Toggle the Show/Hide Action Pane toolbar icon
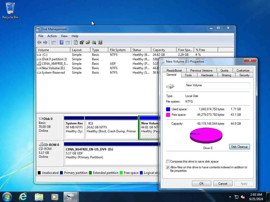This screenshot has width=270, height=202. (68, 42)
